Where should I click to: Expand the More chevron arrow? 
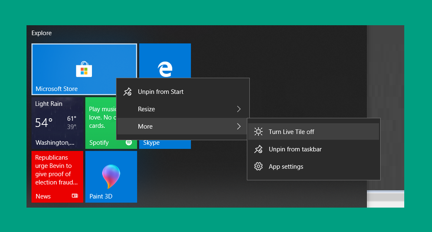pos(239,126)
